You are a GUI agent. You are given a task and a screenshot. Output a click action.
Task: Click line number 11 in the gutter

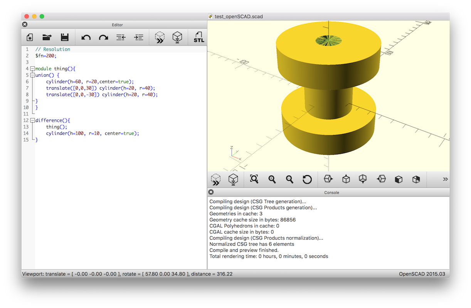click(26, 114)
